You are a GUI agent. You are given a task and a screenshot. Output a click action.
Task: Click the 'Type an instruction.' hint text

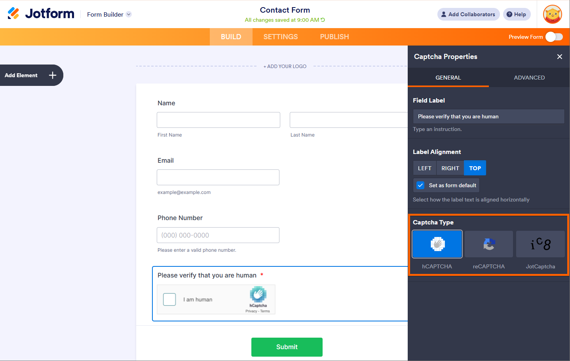coord(437,129)
